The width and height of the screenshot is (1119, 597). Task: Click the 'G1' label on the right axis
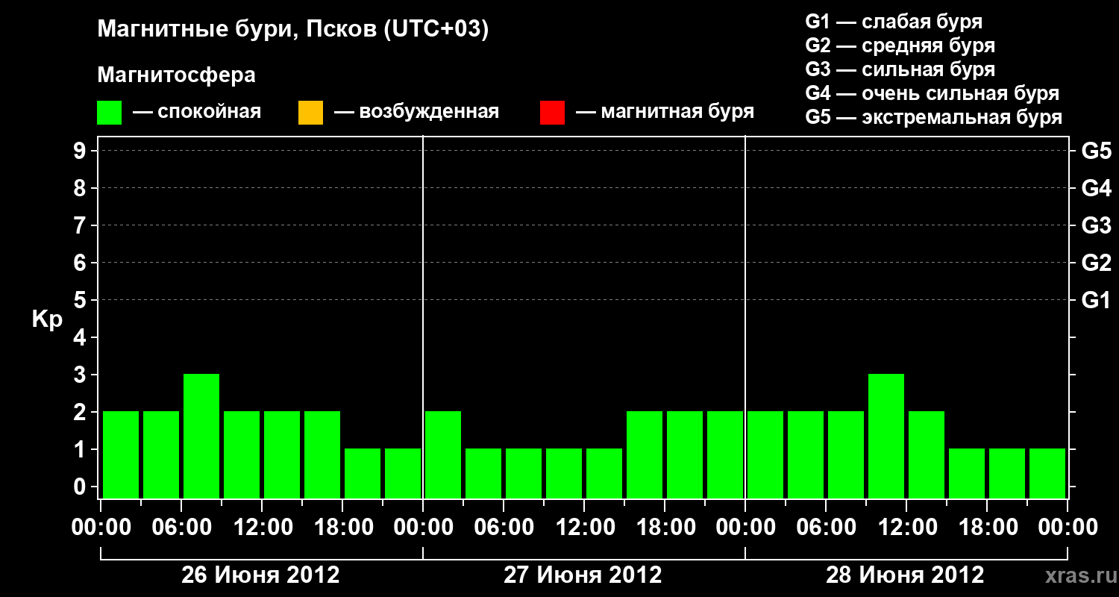(x=1097, y=300)
